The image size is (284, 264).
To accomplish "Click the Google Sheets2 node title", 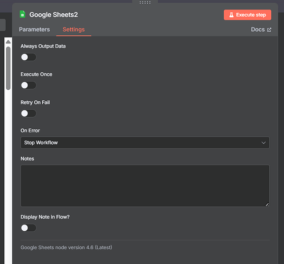I will 54,15.
